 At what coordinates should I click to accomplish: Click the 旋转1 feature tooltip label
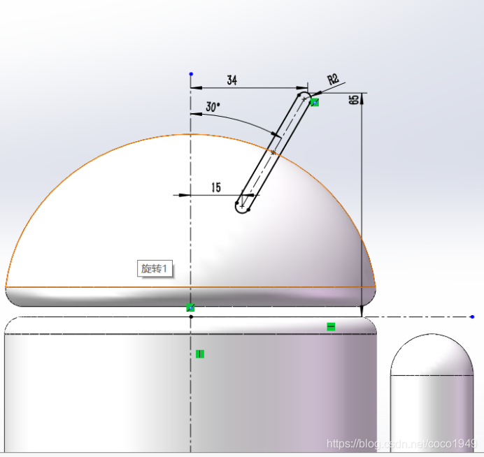[155, 268]
